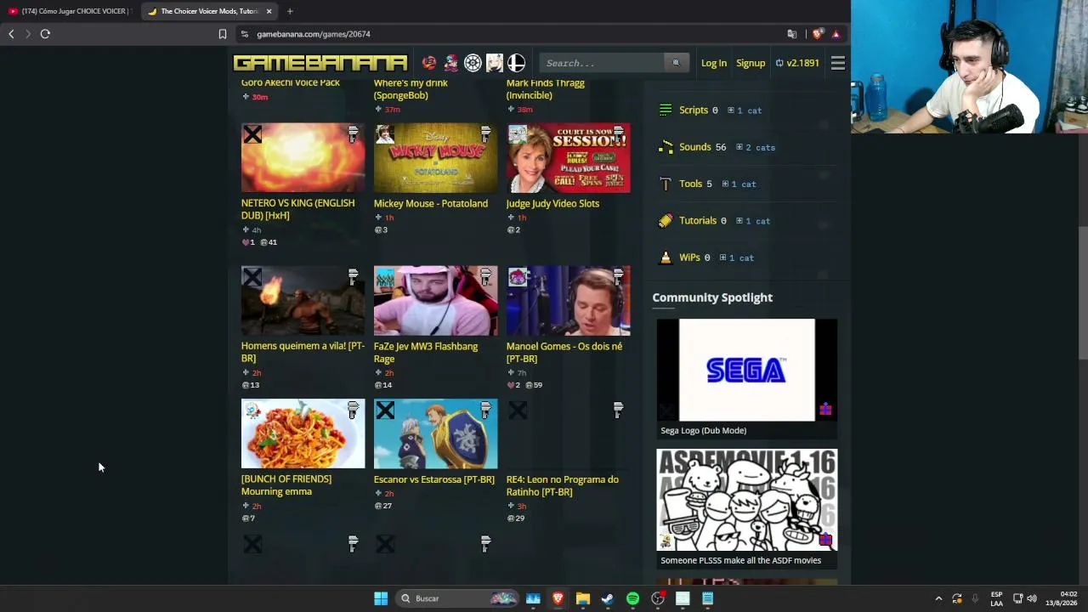Viewport: 1088px width, 612px height.
Task: Open the v2.1891 version link
Action: 797,63
